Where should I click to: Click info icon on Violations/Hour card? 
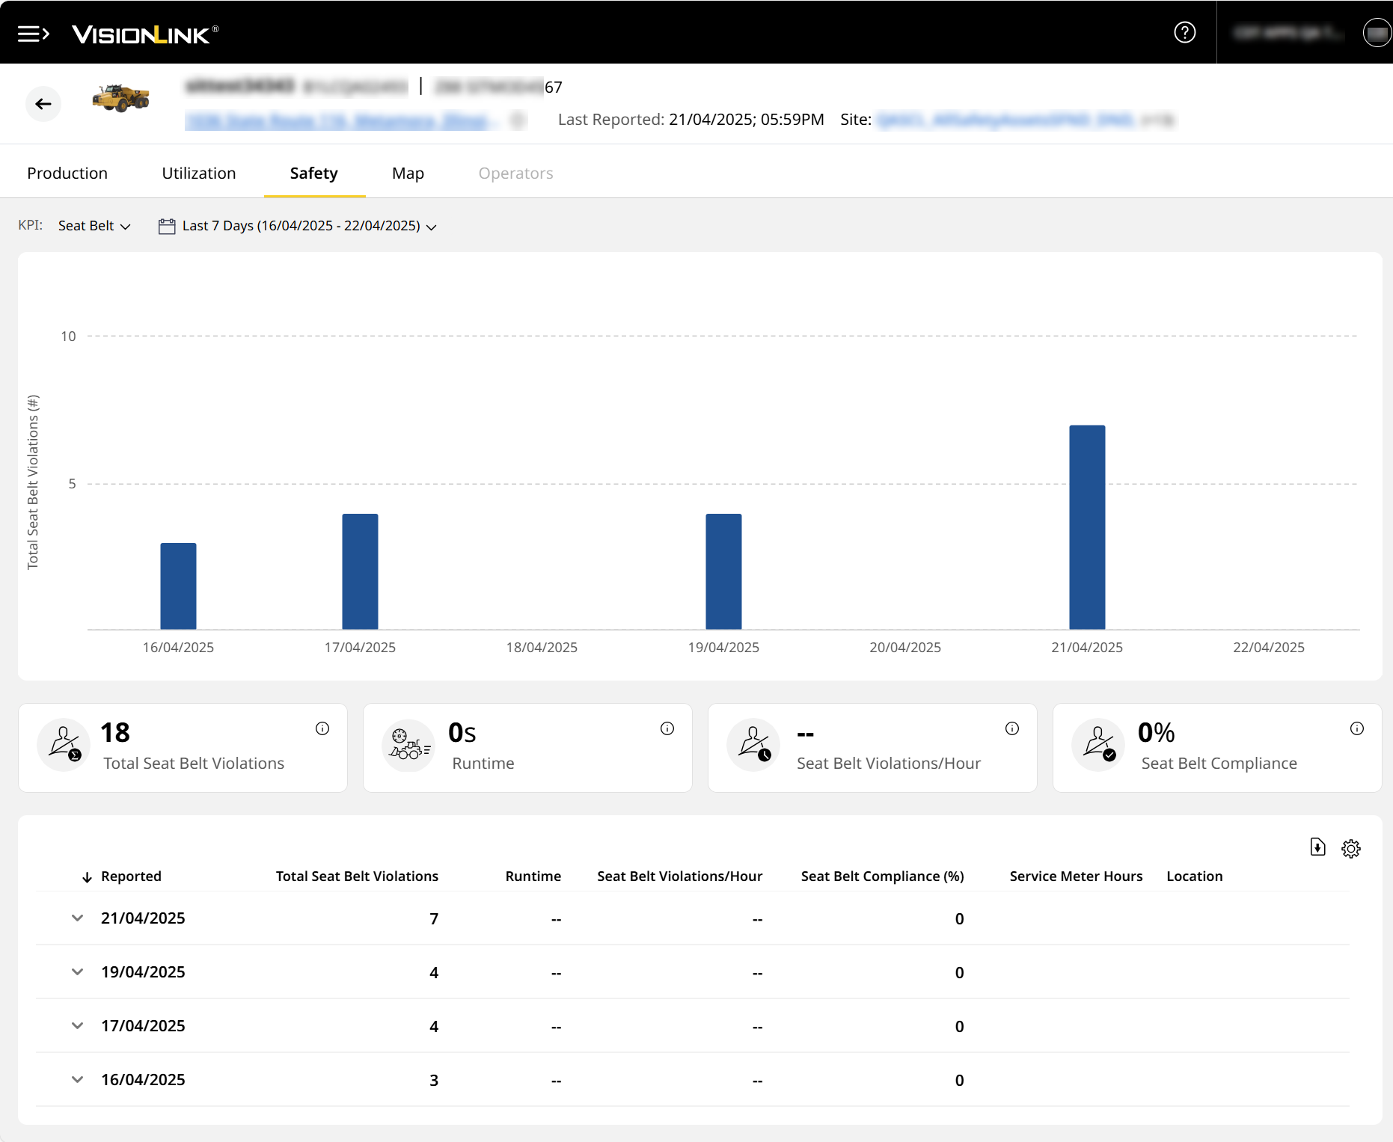[1011, 728]
